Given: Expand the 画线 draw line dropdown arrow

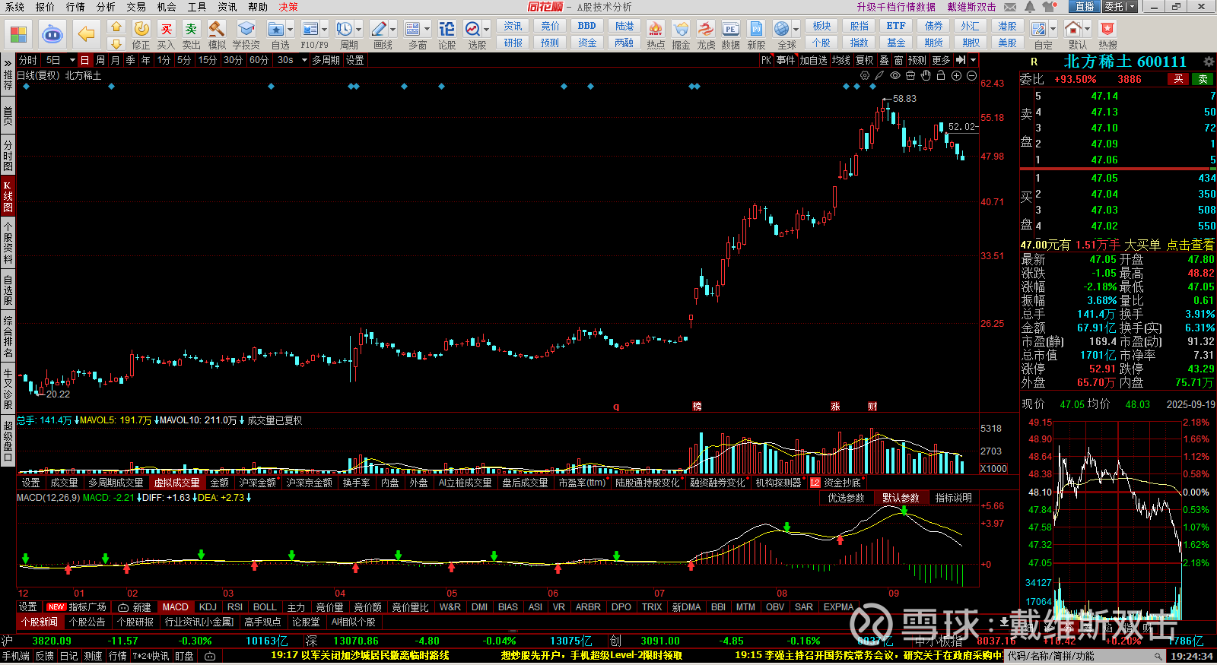Looking at the screenshot, I should pyautogui.click(x=392, y=29).
